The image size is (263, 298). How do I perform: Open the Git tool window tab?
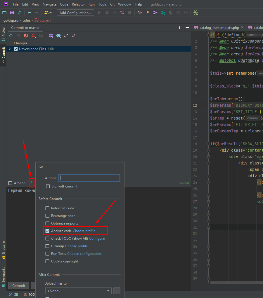(14, 295)
